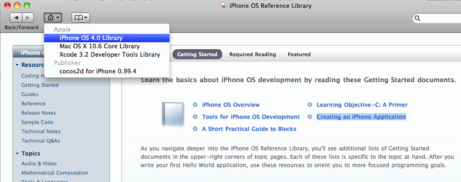Open Technical Notes in the sidebar
461x182 pixels.
41,131
